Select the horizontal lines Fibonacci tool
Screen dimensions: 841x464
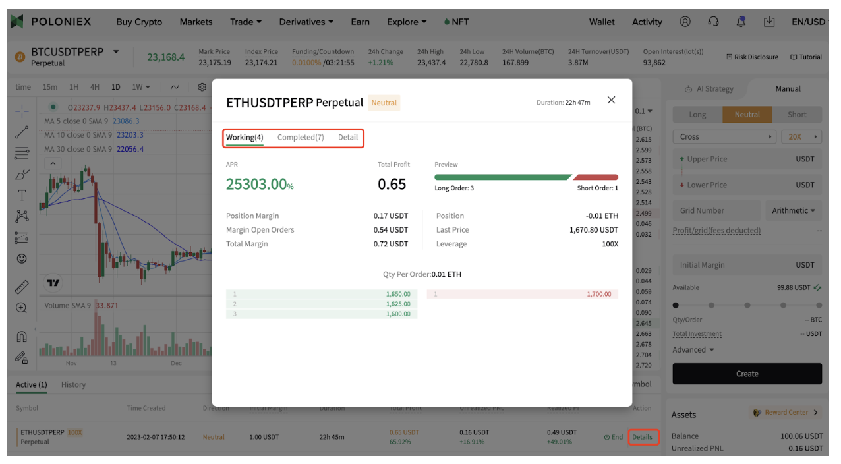click(x=22, y=153)
